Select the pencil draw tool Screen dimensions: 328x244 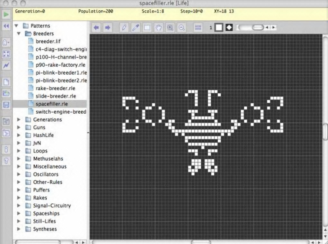coord(124,28)
